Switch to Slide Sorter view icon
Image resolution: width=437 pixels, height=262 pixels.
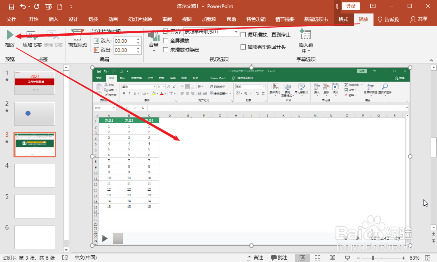318,258
